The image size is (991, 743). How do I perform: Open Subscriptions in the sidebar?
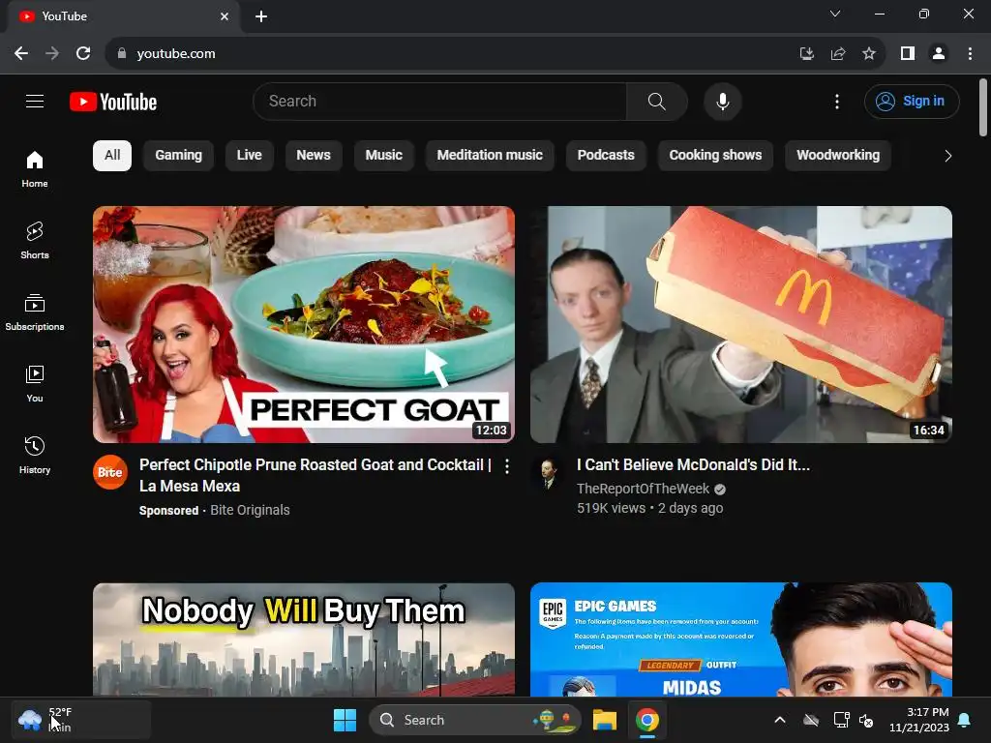(x=35, y=312)
